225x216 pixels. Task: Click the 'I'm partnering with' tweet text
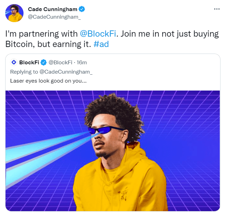(41, 34)
